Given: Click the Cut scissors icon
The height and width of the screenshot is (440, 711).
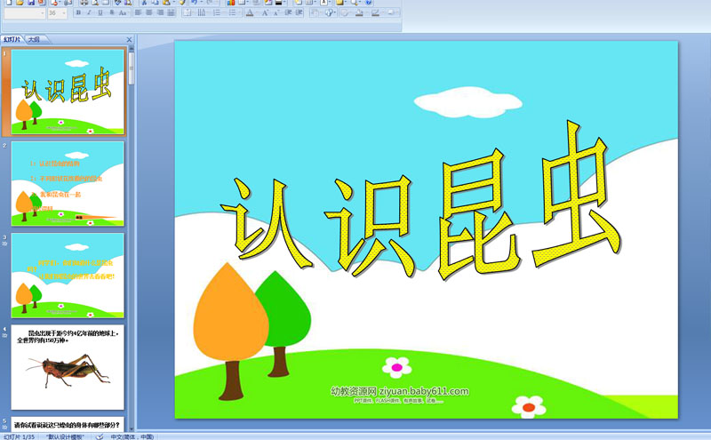Looking at the screenshot, I should (x=144, y=3).
